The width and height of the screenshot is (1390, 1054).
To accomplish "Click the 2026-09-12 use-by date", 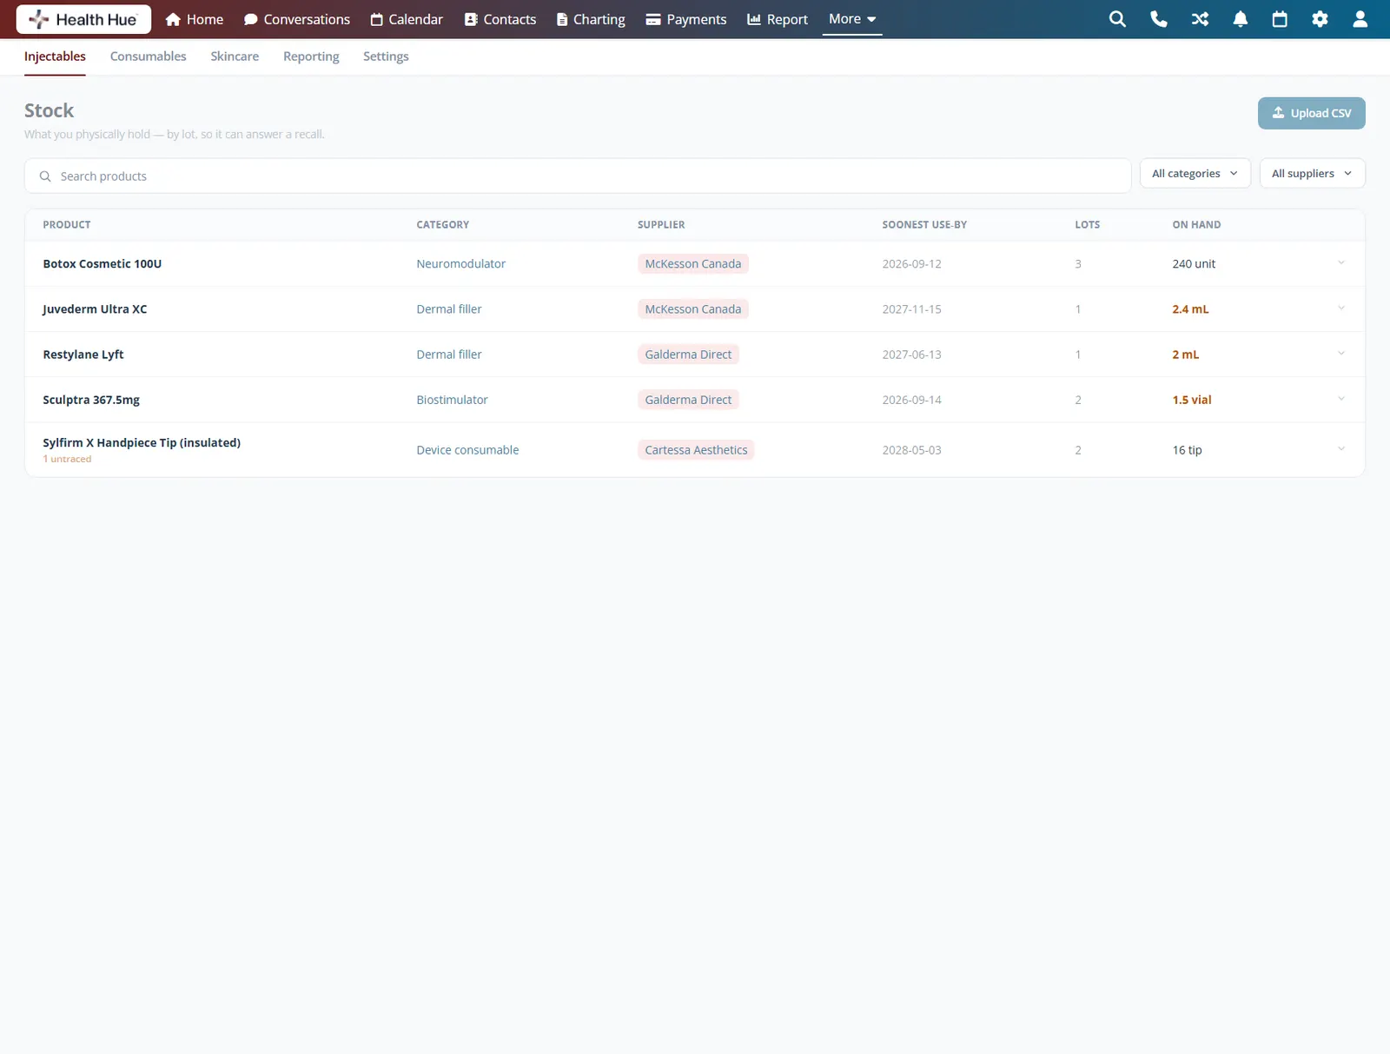I will click(x=911, y=263).
